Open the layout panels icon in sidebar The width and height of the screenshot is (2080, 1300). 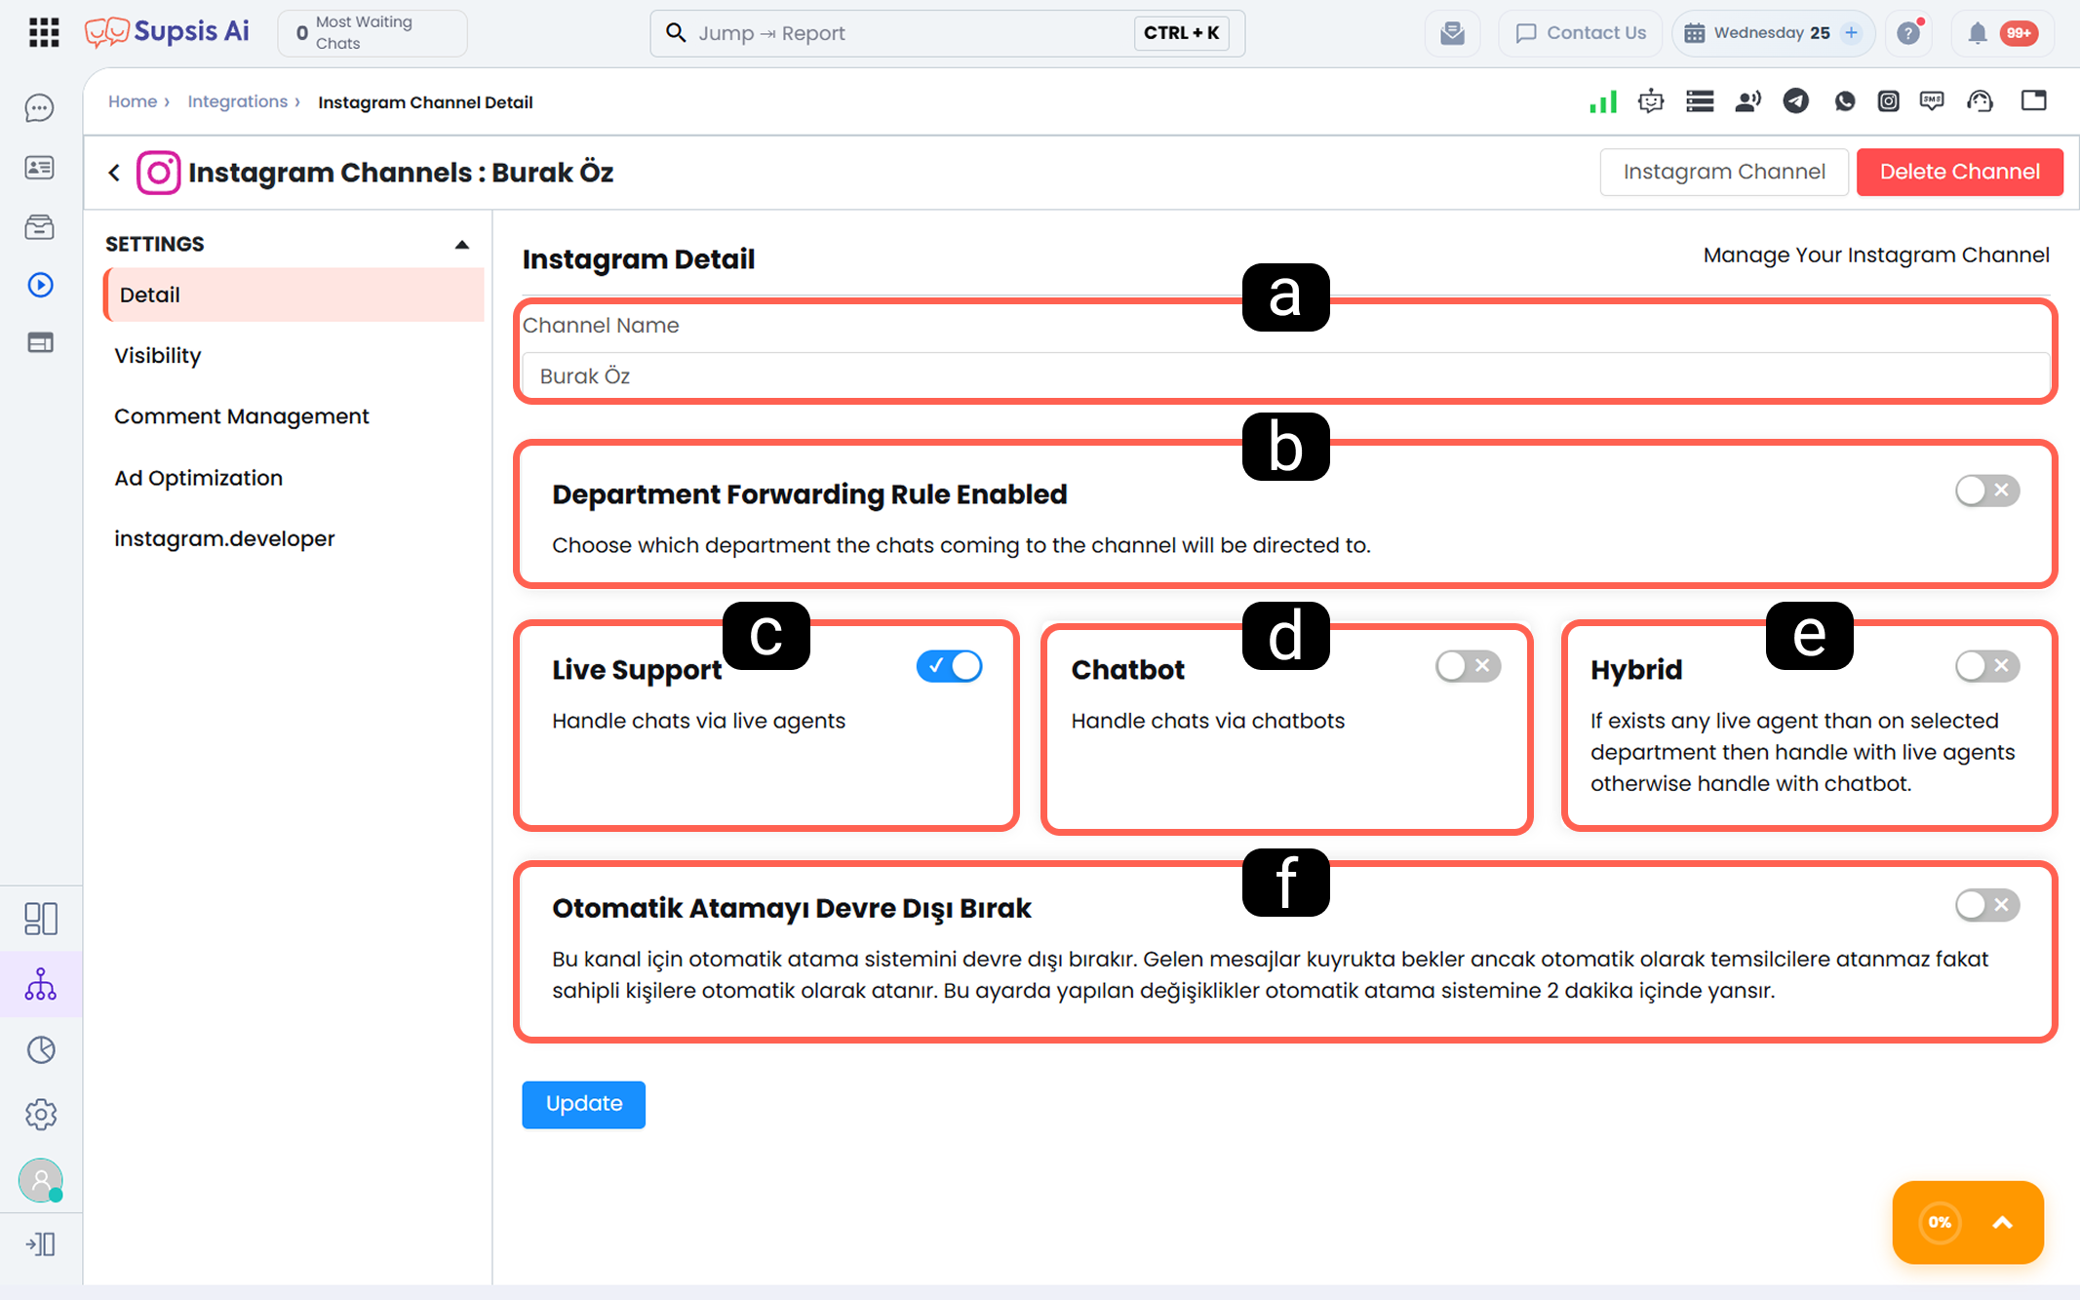coord(40,918)
